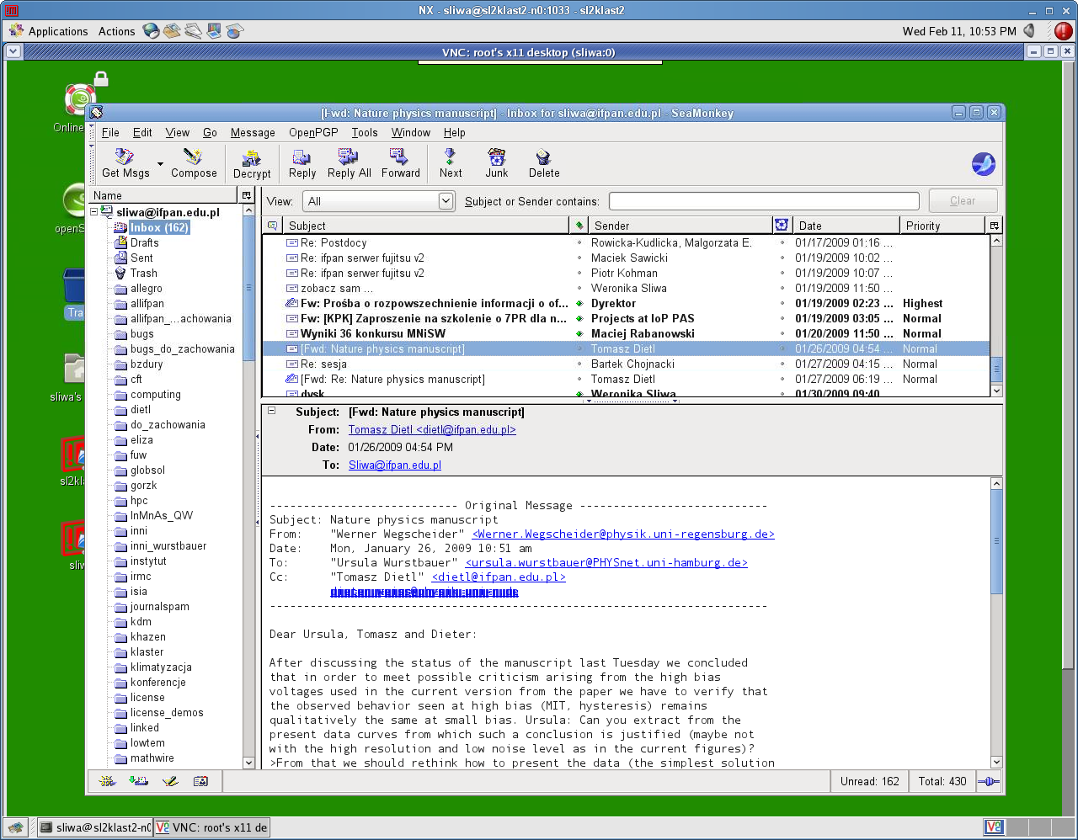Delete the selected message
This screenshot has height=840, width=1078.
tap(543, 162)
